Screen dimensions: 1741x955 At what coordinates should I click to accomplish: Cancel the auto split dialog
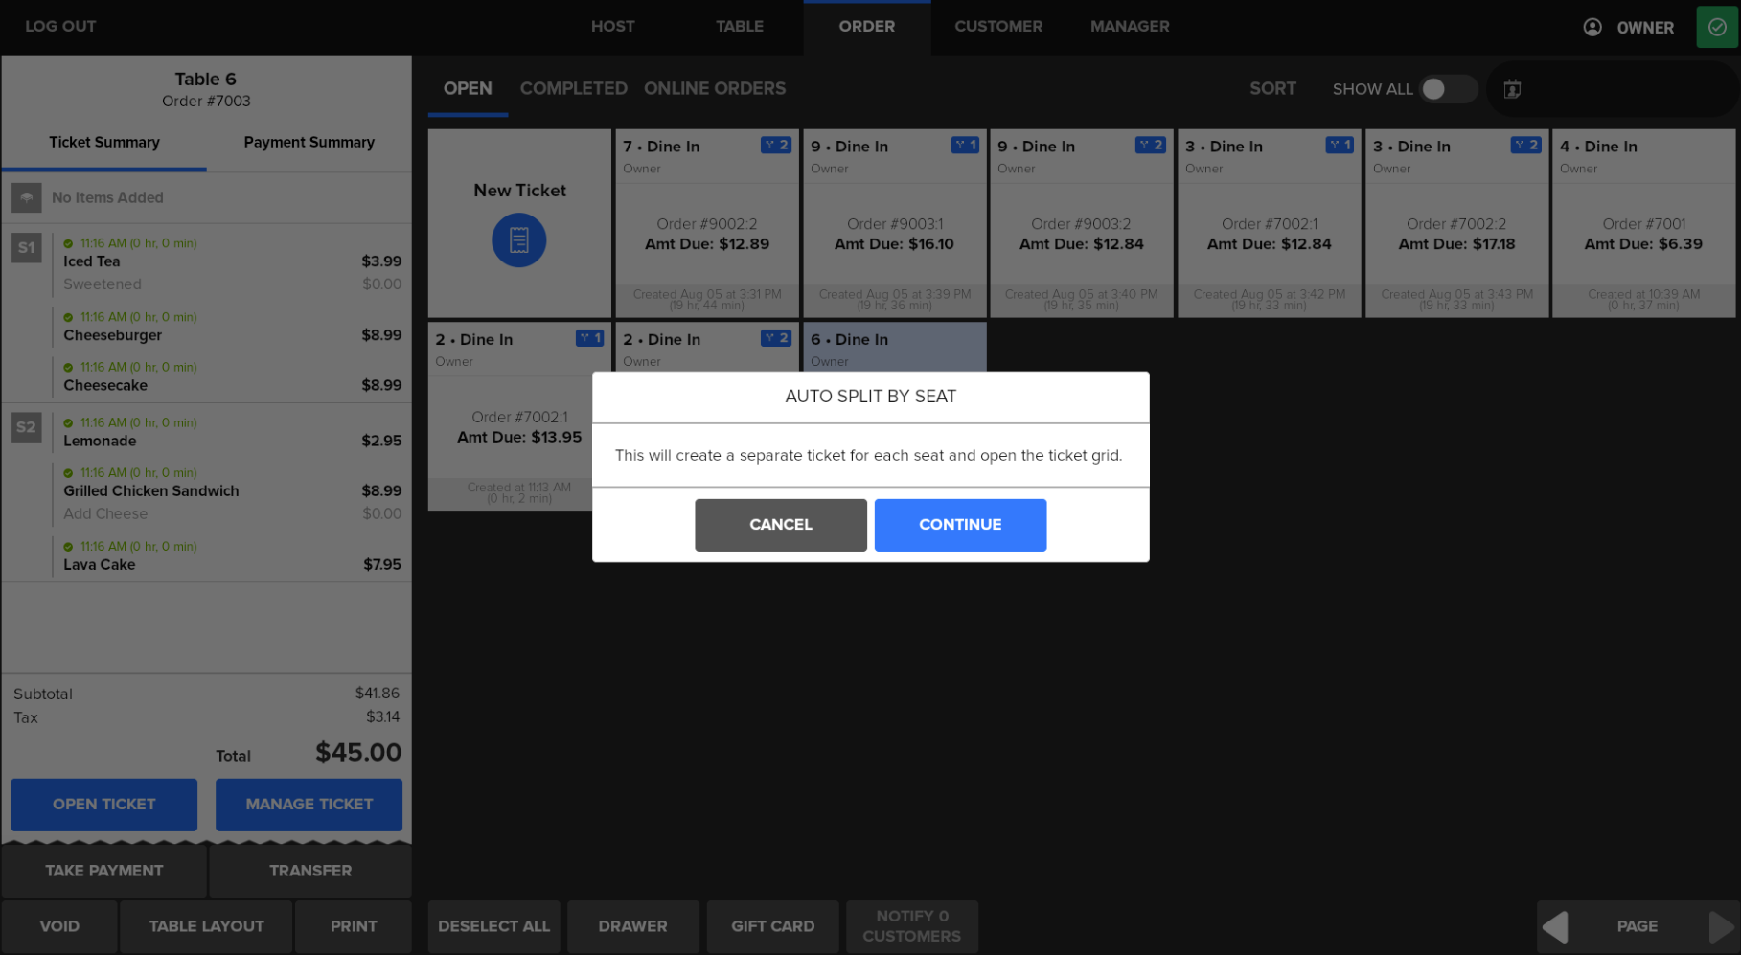781,525
